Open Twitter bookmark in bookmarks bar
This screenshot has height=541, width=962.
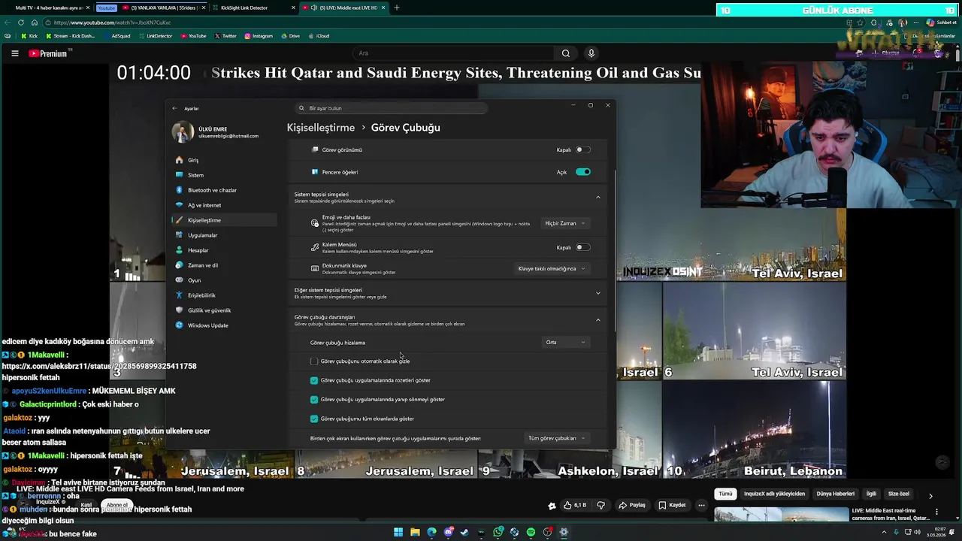(225, 35)
